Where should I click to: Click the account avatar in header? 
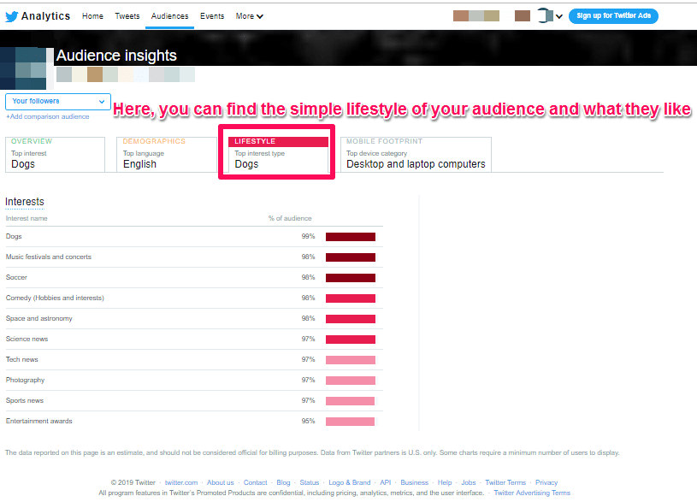coord(546,15)
